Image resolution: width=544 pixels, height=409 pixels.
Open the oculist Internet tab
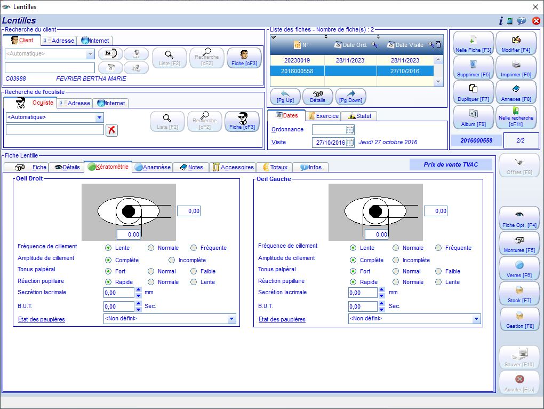point(111,103)
